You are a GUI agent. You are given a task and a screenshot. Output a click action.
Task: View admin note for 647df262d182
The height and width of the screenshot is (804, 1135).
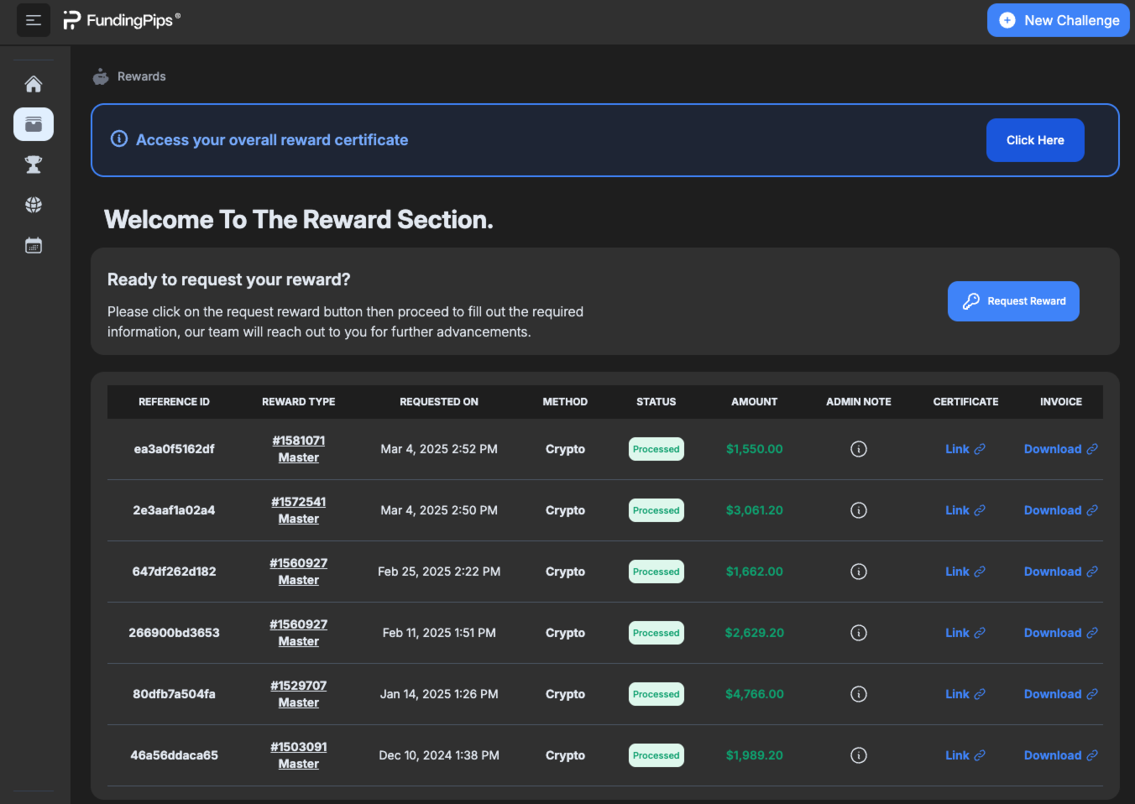859,572
